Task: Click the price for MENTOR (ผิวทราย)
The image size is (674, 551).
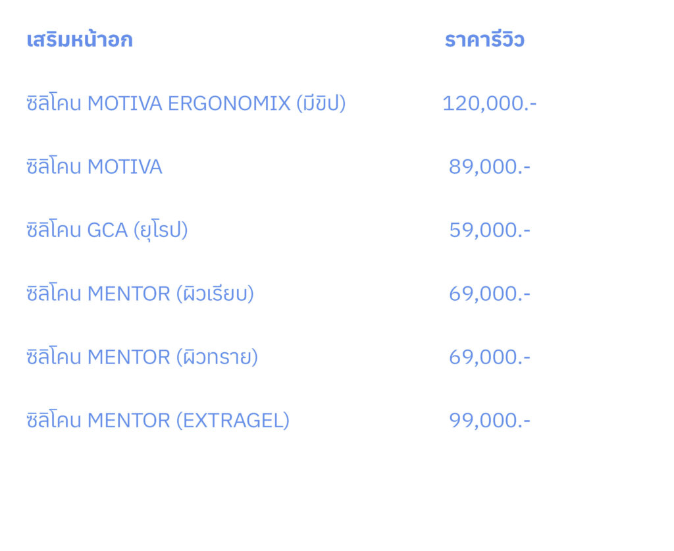Action: 489,357
